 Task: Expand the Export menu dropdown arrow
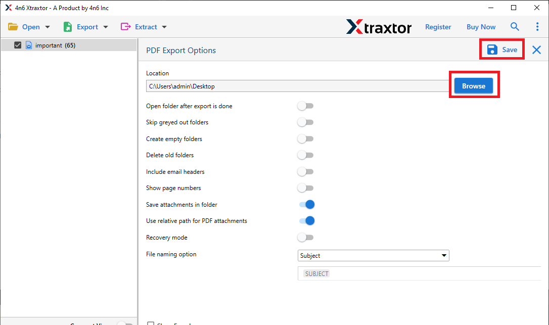coord(106,27)
